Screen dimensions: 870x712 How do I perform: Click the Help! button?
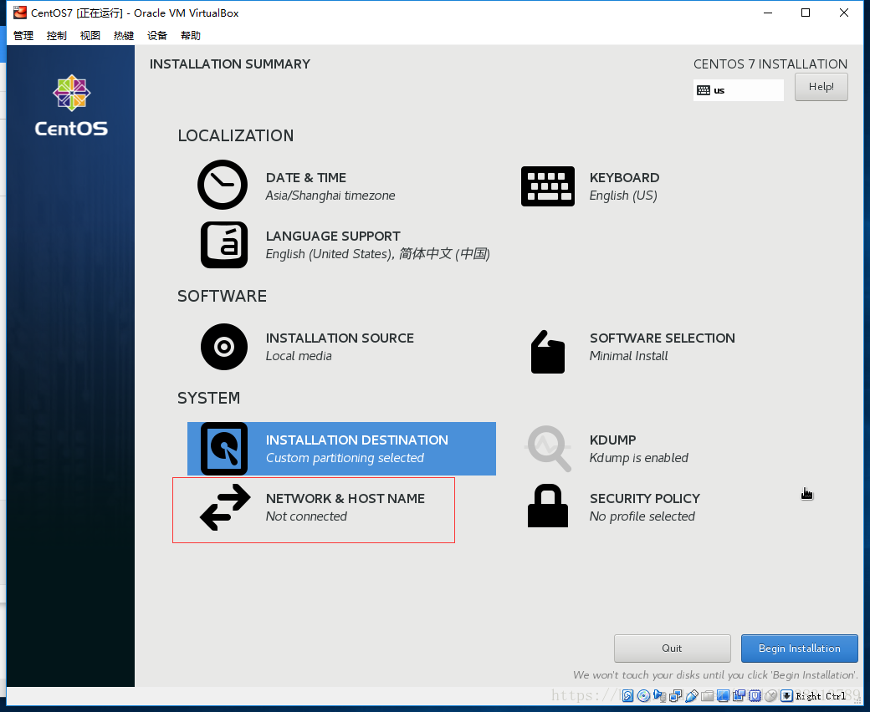[821, 87]
